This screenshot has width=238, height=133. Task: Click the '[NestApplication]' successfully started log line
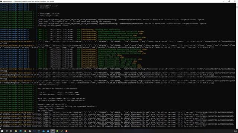90,67
